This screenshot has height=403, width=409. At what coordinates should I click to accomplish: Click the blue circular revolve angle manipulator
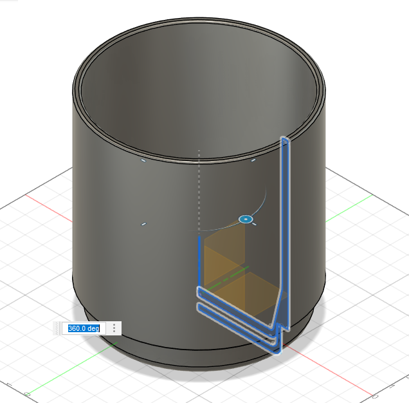246,220
